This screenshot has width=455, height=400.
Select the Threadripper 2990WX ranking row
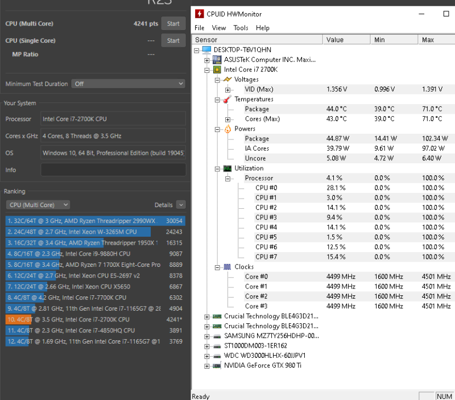[95, 221]
